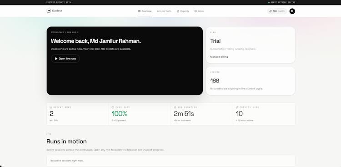
Task: Click the Pass Rate stat icon
Action: (113, 107)
